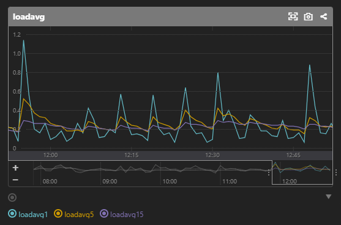Click the 09:00 mark in overview timeline
The height and width of the screenshot is (225, 341).
110,182
